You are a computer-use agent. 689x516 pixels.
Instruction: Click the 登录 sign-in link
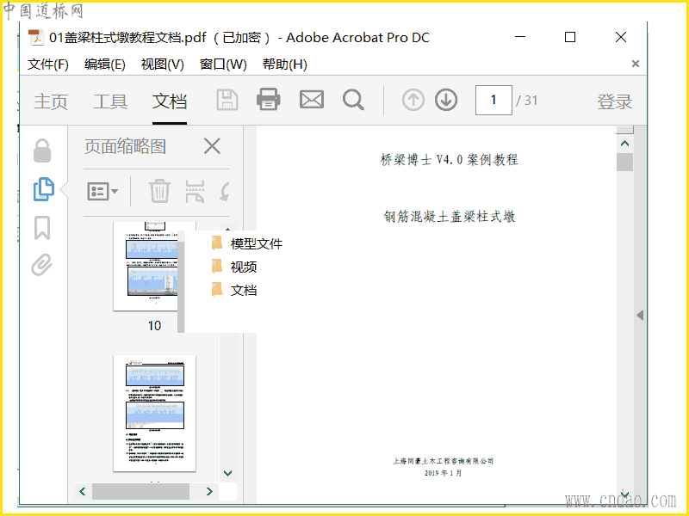click(614, 101)
